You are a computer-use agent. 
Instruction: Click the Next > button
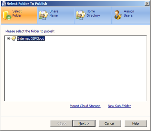click(84, 124)
